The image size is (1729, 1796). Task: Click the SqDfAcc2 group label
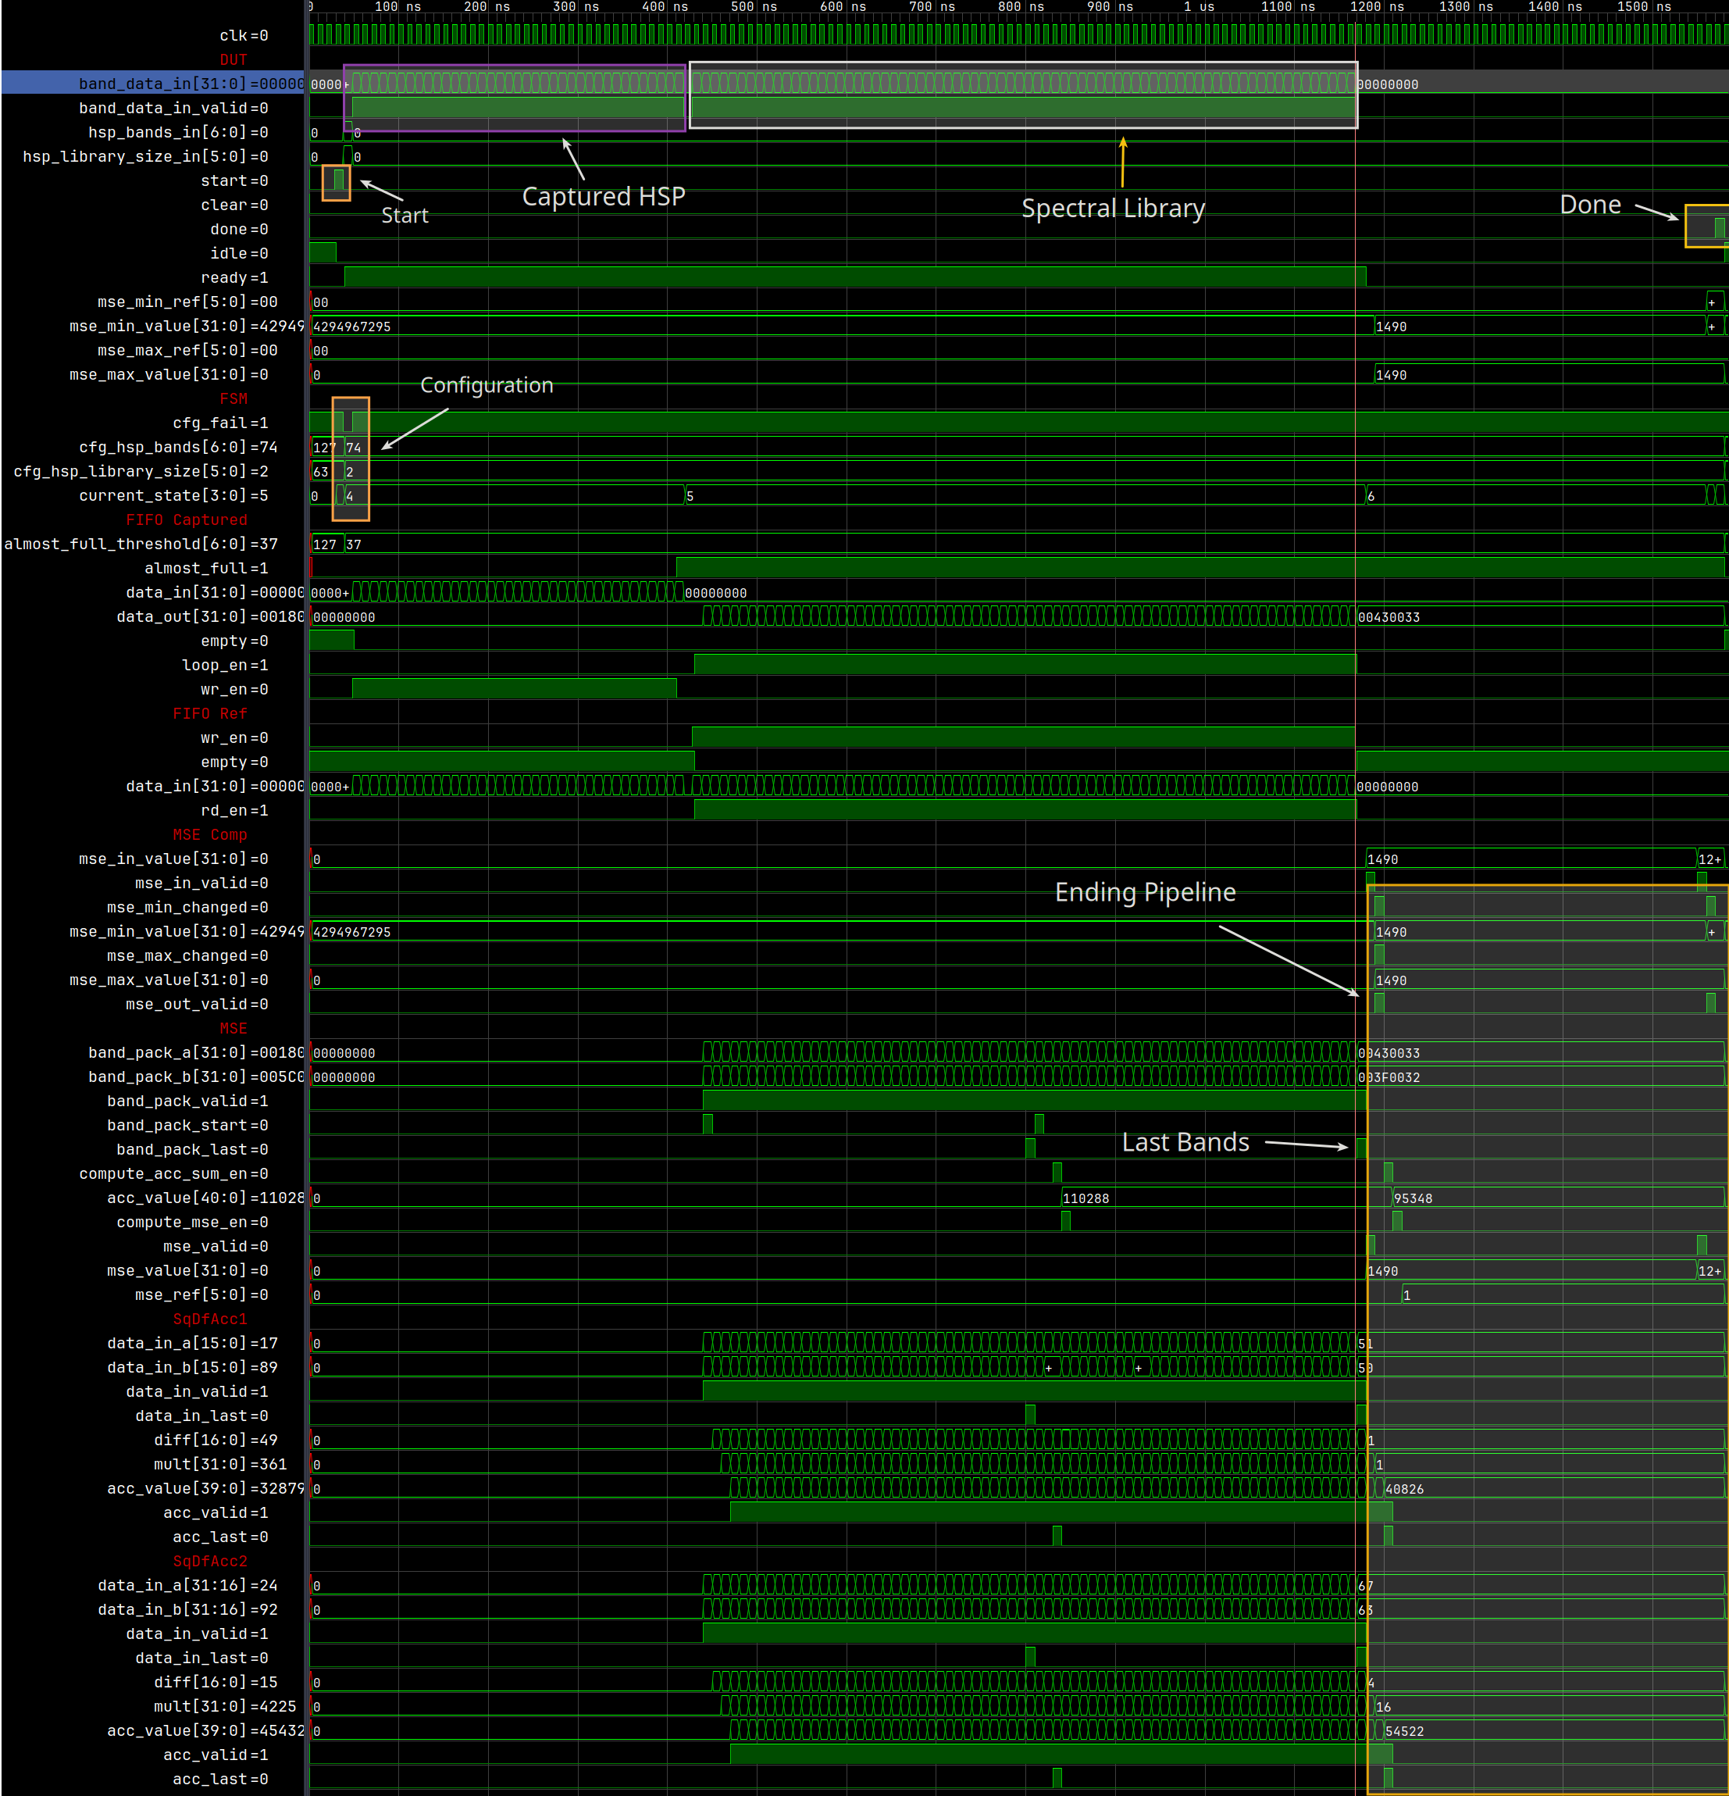(210, 1562)
